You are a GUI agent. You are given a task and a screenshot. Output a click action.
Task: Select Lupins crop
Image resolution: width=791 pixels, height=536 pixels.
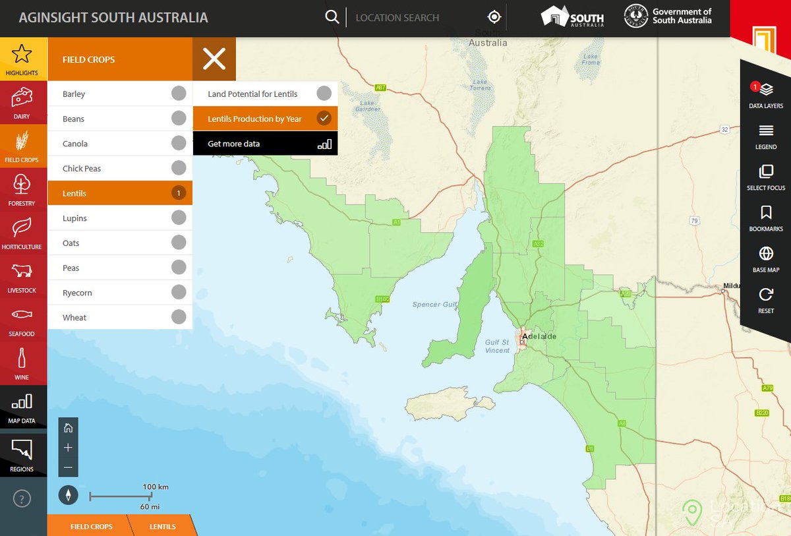coord(120,218)
